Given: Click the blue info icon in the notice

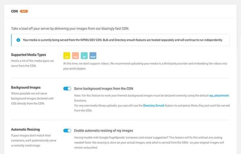Looking at the screenshot, I should point(18,40).
